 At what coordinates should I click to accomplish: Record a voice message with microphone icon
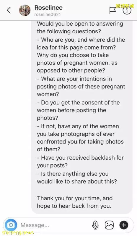click(95, 225)
